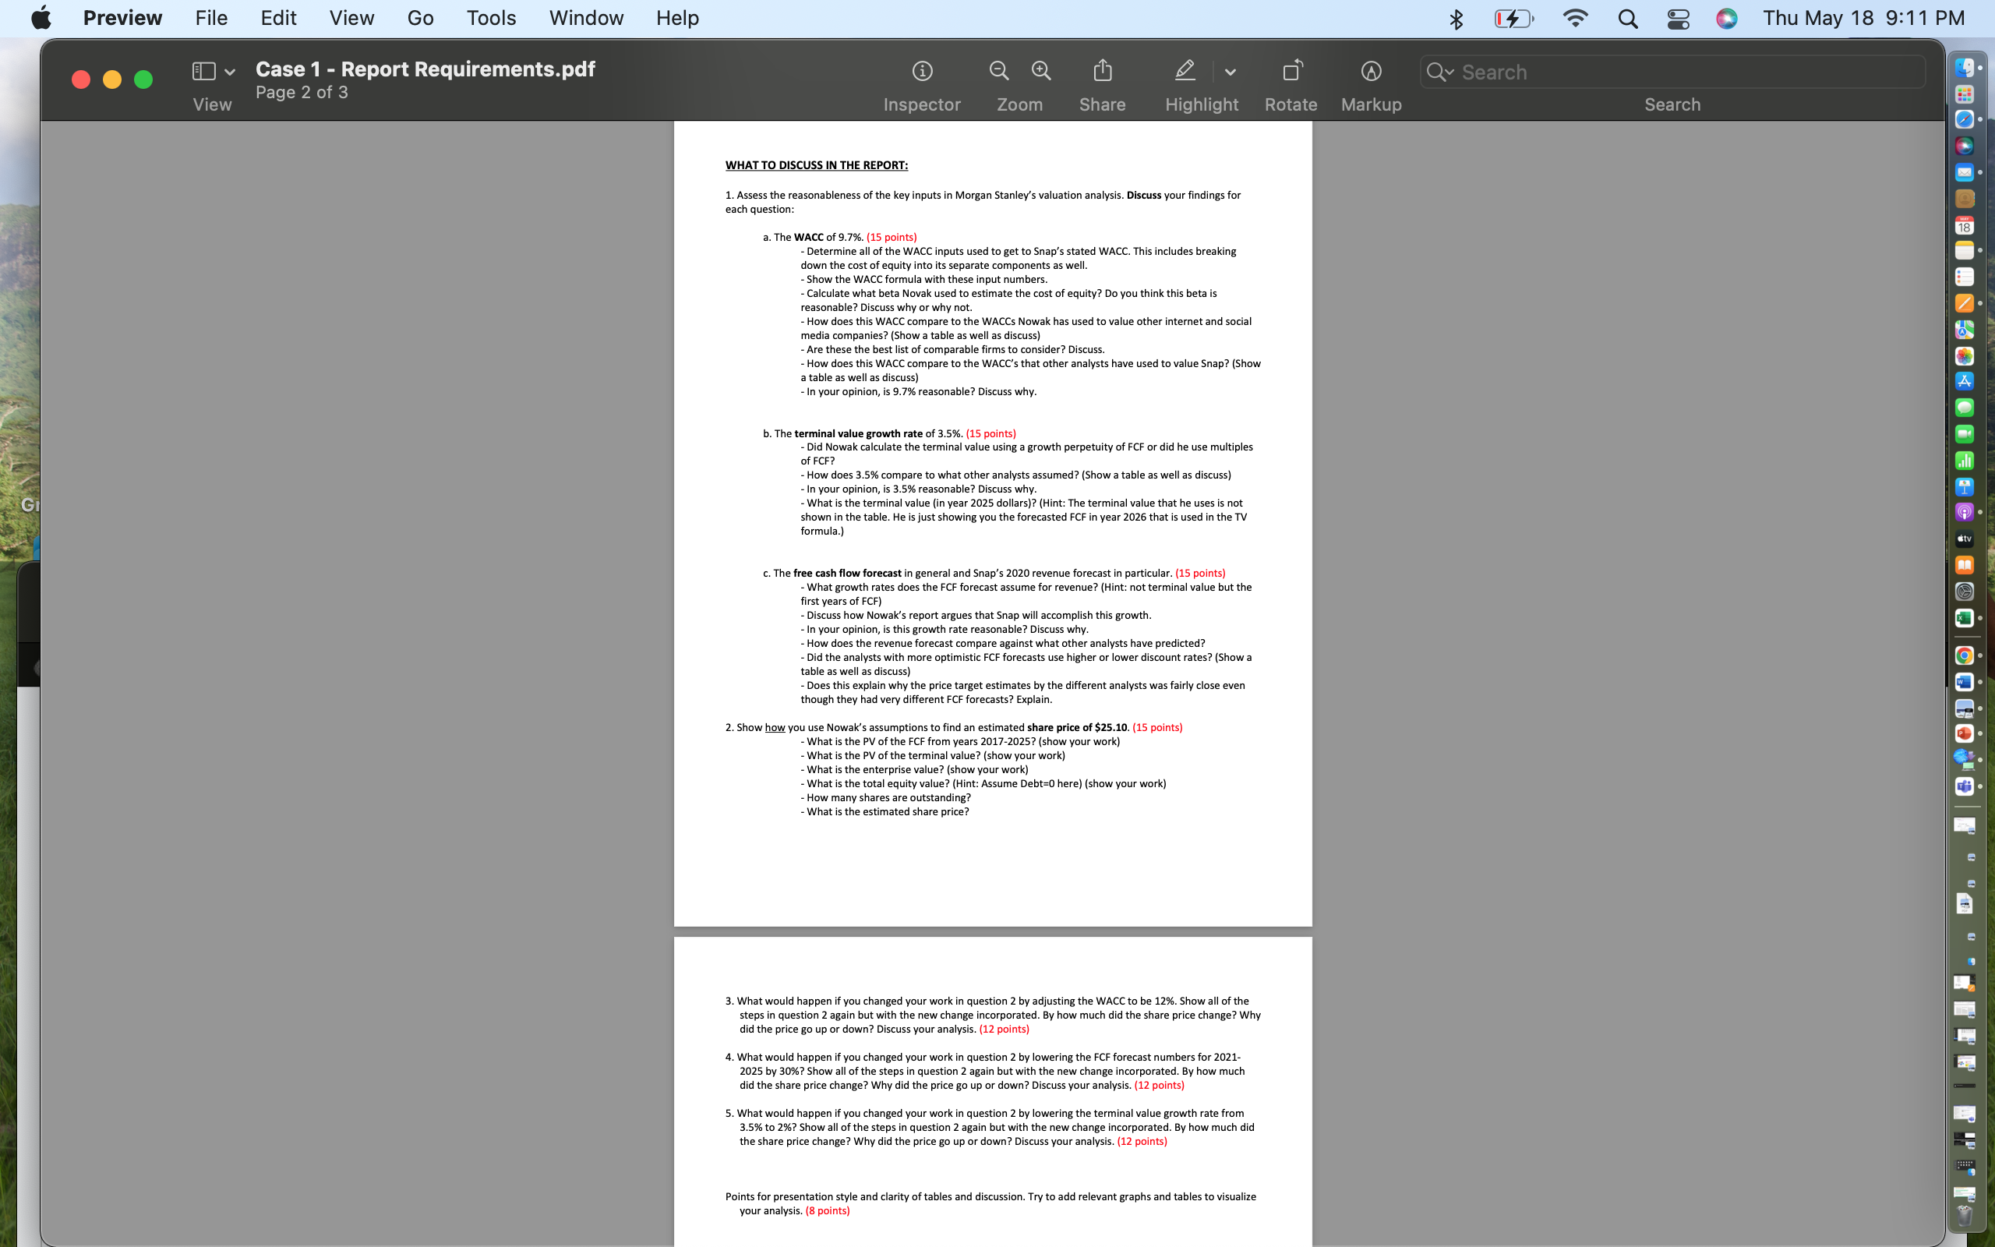The image size is (1995, 1247).
Task: Click into the Search field
Action: click(x=1682, y=72)
